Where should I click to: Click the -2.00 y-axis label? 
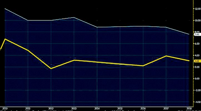tap(198, 90)
